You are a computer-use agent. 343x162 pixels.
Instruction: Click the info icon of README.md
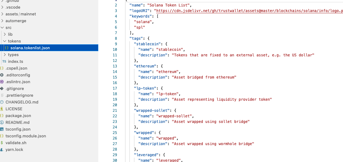pos(2,123)
